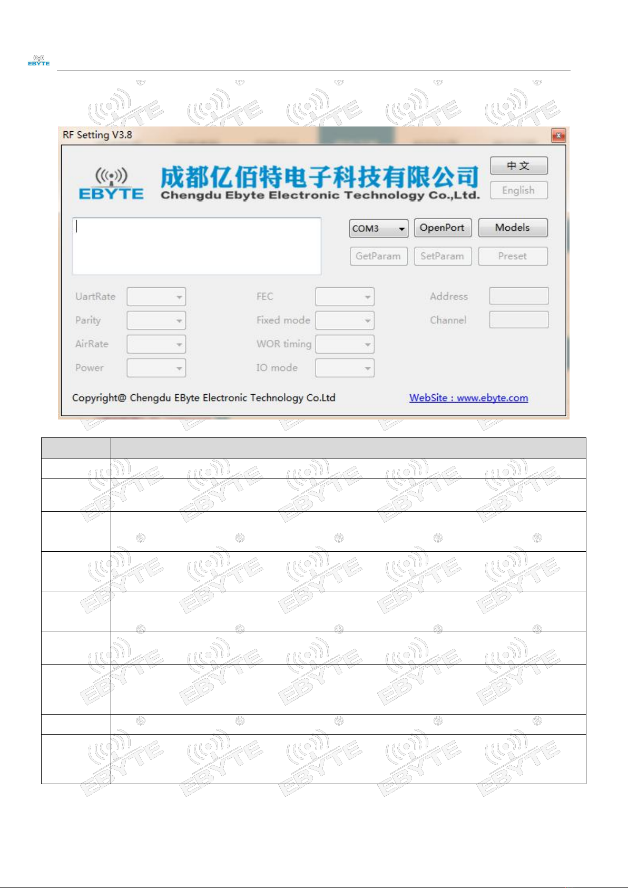Screen dimensions: 628x888
Task: Open the IO mode dropdown
Action: click(345, 368)
